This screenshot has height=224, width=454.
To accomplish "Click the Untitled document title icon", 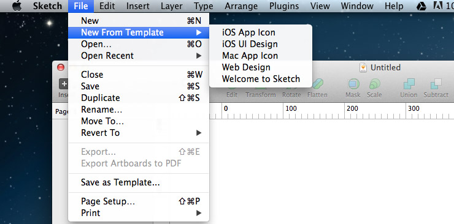I will [363, 67].
